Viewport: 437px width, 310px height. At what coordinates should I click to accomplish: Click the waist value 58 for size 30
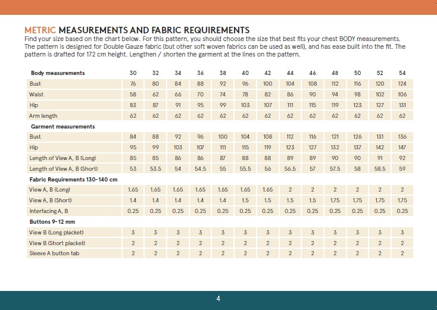(133, 95)
